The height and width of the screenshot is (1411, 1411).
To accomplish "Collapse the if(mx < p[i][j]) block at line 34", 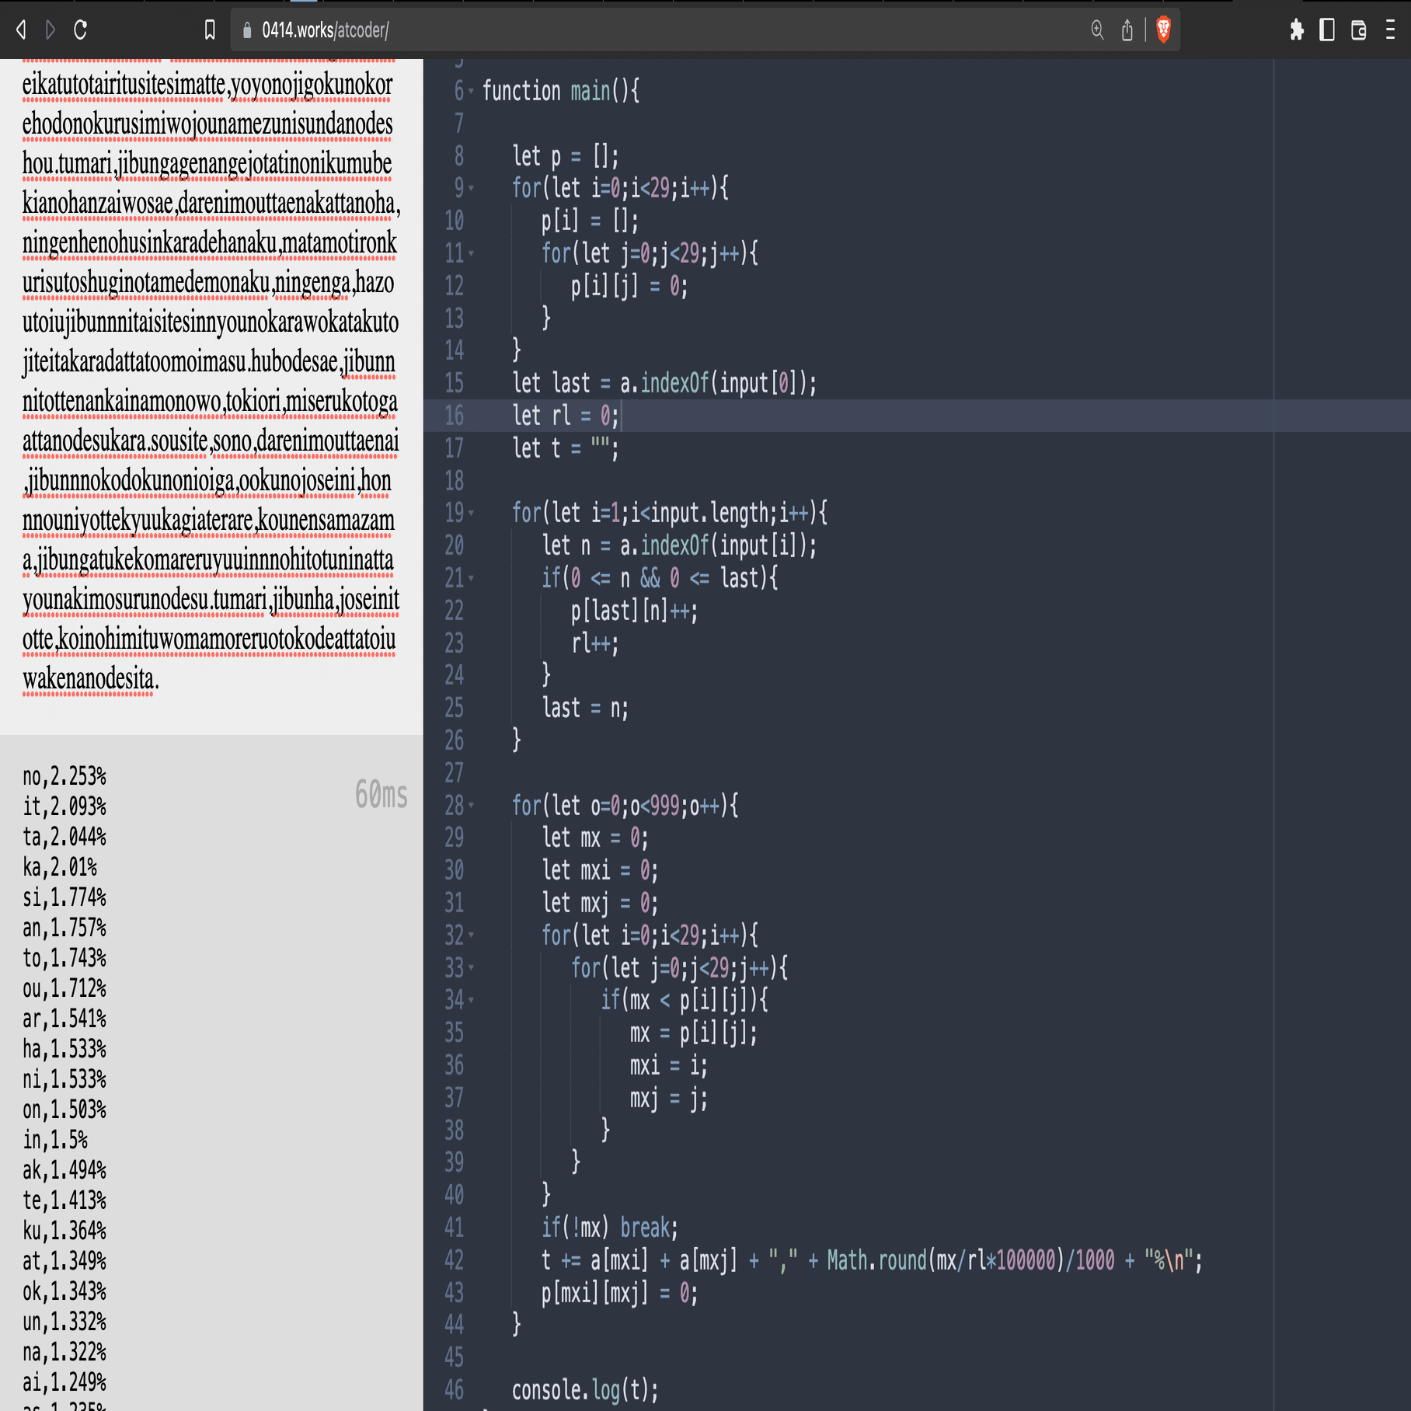I will point(471,1000).
